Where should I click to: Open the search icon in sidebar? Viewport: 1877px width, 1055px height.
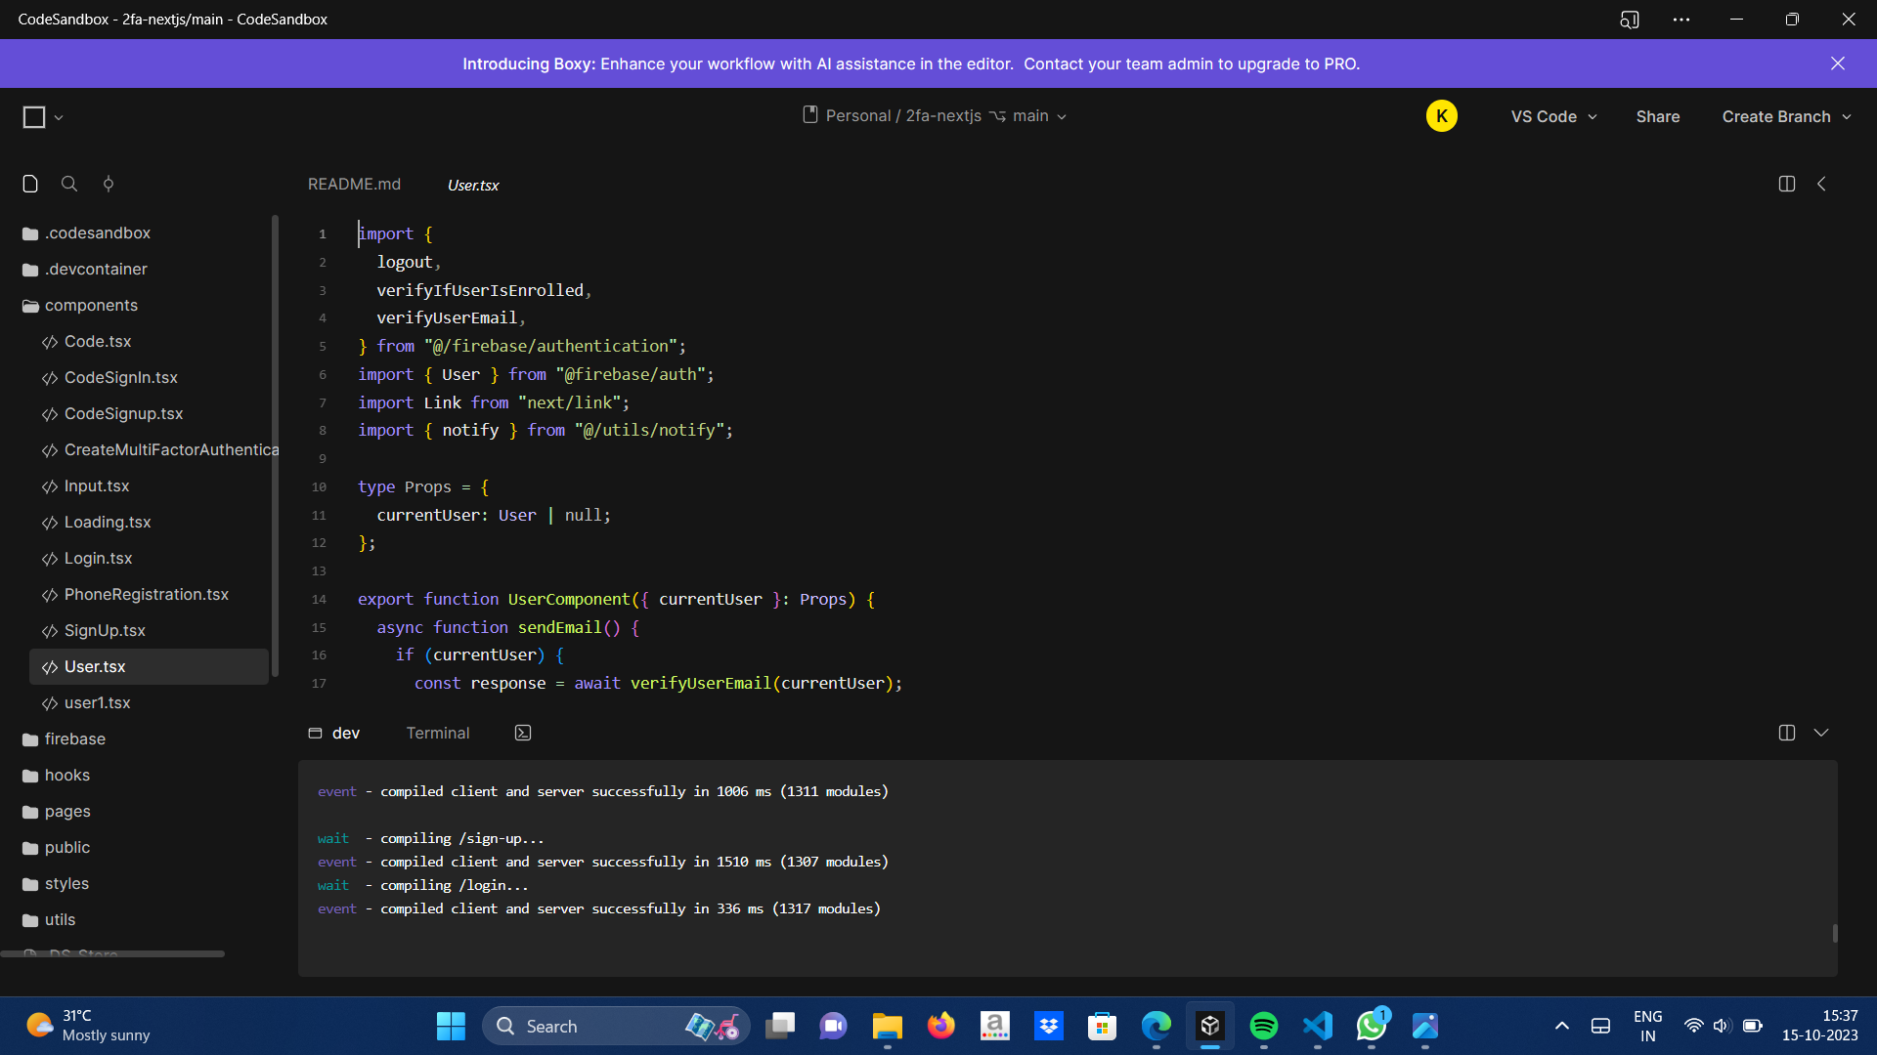69,184
